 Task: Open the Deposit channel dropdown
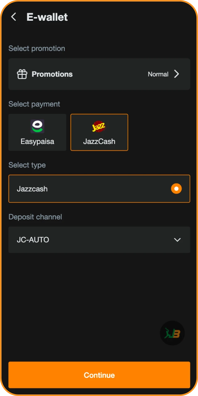[x=99, y=240]
